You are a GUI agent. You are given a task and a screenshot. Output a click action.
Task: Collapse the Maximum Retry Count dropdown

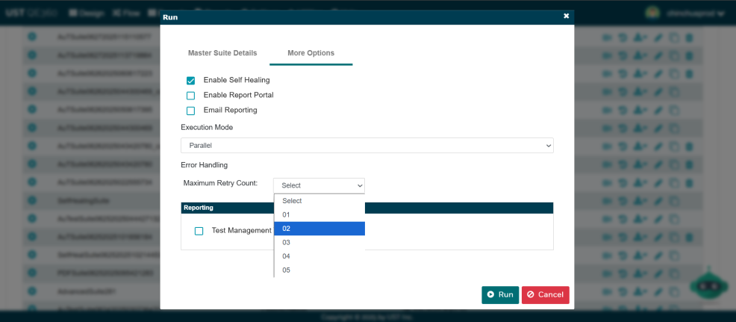click(319, 185)
